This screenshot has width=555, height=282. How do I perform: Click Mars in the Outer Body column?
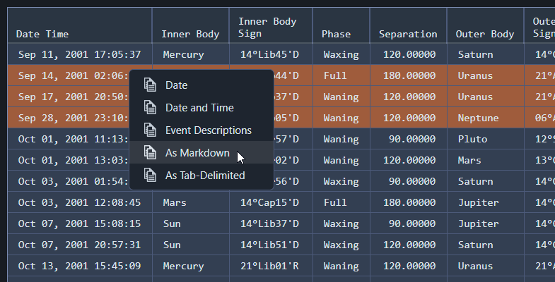click(469, 160)
